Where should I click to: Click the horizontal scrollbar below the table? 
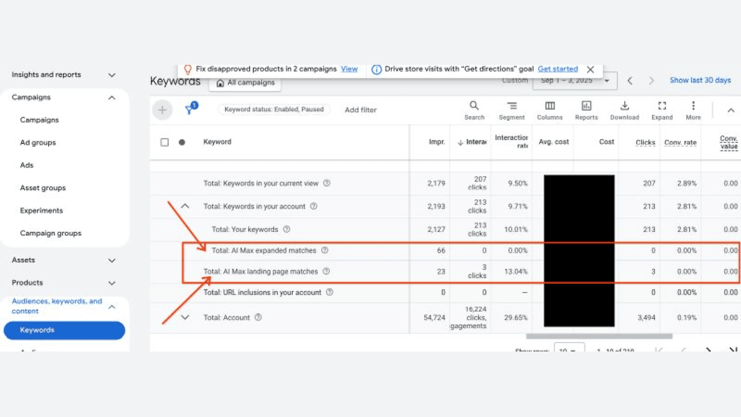point(599,336)
